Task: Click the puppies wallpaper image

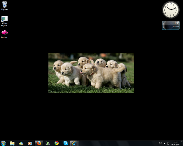Action: (91, 73)
